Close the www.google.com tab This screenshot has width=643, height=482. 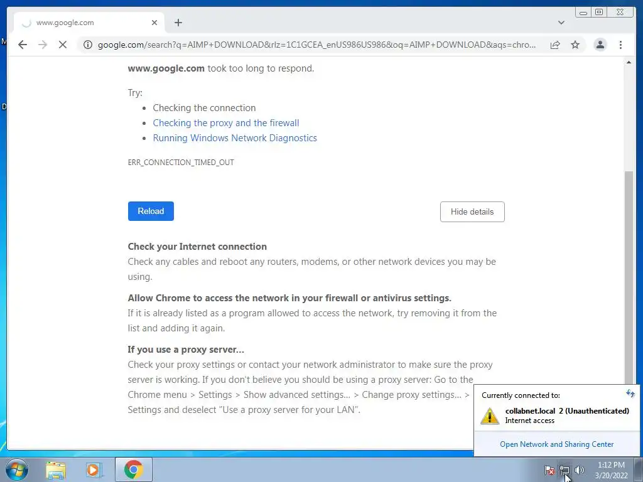154,23
